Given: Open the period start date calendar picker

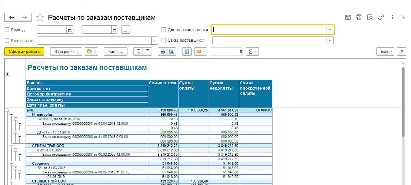Looking at the screenshot, I should point(70,30).
